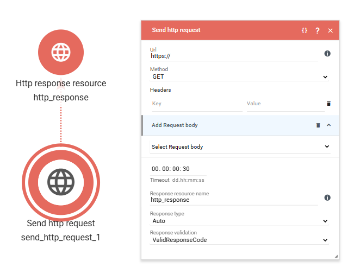Delete the header row with trash icon
This screenshot has height=274, width=348.
(x=328, y=103)
